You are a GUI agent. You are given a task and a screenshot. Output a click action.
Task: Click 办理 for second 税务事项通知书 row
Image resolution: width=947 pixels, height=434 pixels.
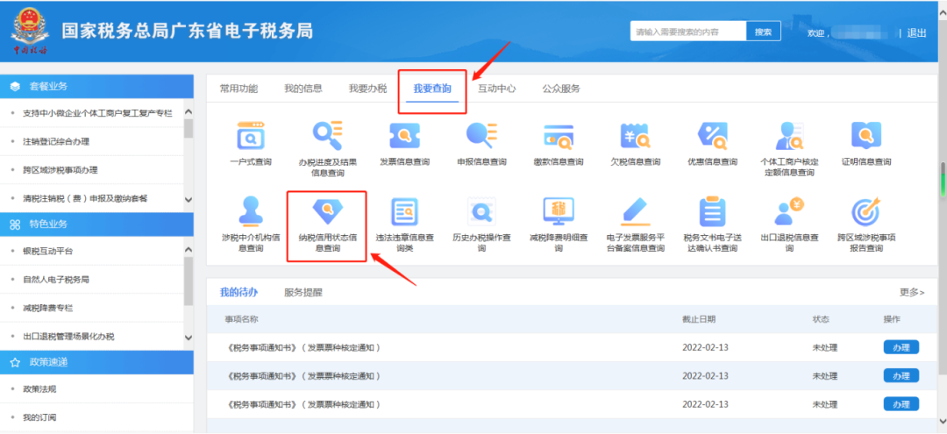coord(901,375)
